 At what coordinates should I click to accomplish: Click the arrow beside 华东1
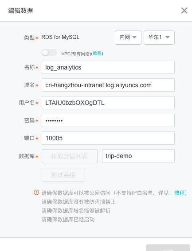[x=168, y=38]
